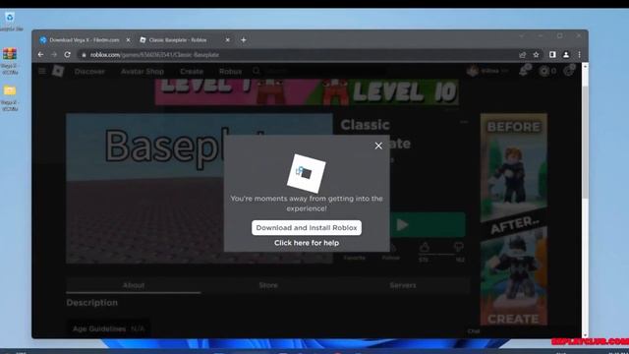This screenshot has width=629, height=354.
Task: Click the green Play button
Action: tap(428, 225)
